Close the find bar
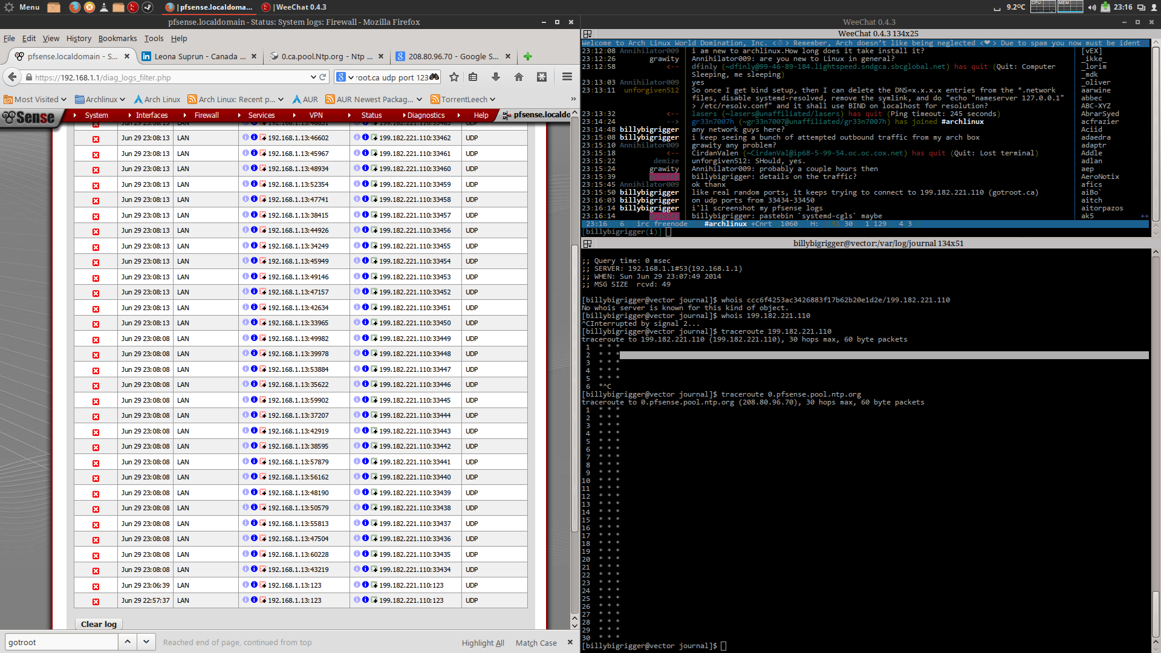This screenshot has height=653, width=1161. click(x=570, y=642)
